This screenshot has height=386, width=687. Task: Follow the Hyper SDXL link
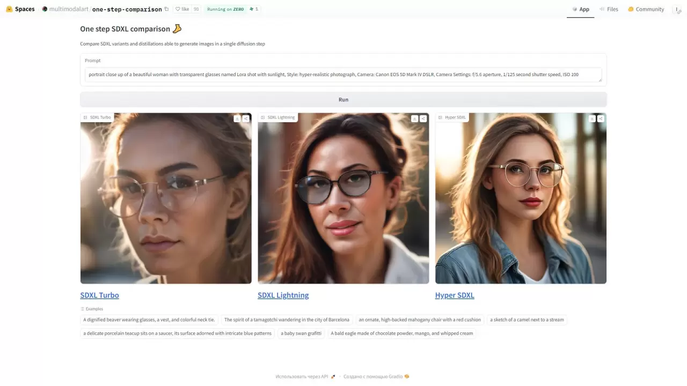tap(455, 295)
